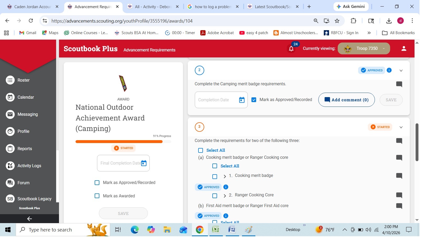Screen dimensions: 441x237
Task: Click the Windows taskbar search box
Action: [x=63, y=230]
